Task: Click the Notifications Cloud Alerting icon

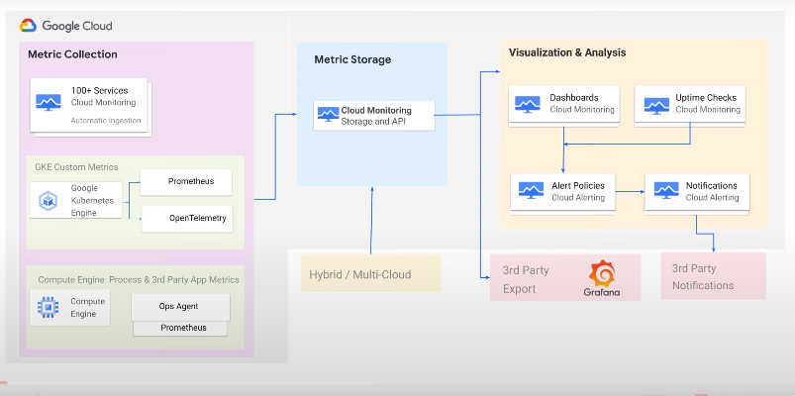Action: pyautogui.click(x=661, y=191)
